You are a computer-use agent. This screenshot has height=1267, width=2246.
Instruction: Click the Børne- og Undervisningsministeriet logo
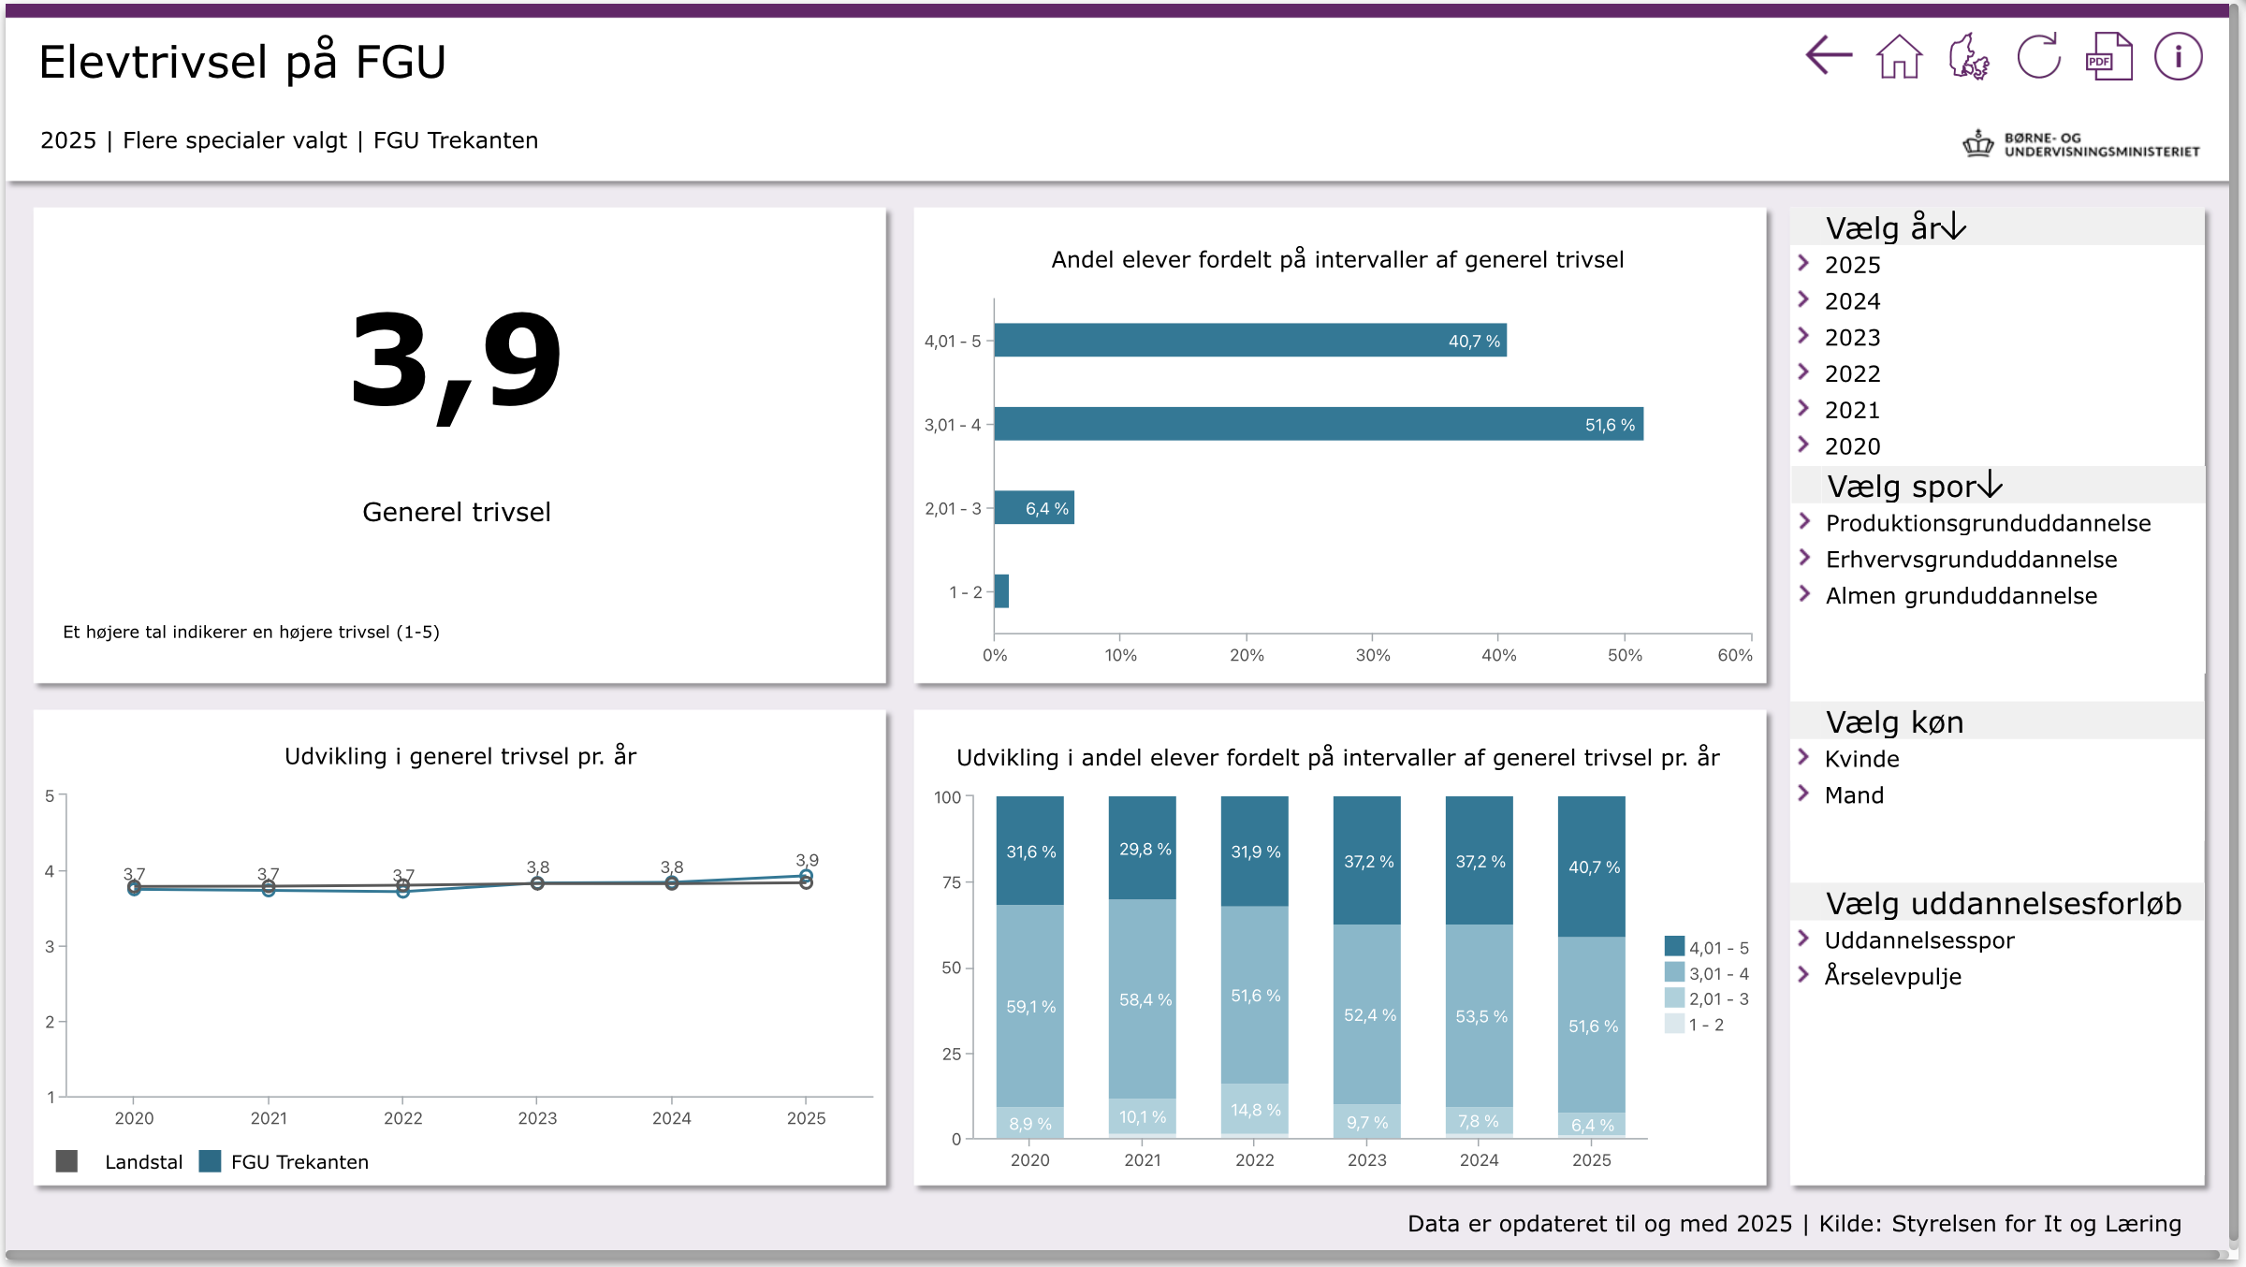(2081, 144)
